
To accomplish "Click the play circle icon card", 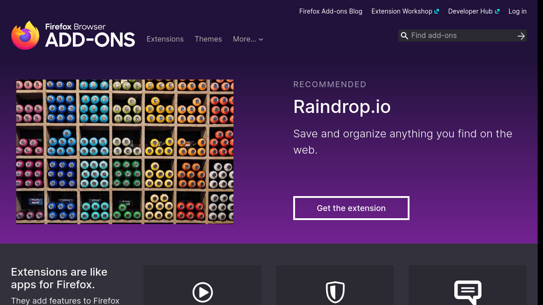I will pos(202,285).
